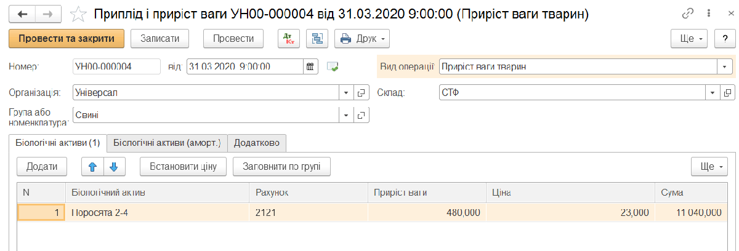Click Провести button
Viewport: 739px width, 251px height.
pyautogui.click(x=233, y=38)
